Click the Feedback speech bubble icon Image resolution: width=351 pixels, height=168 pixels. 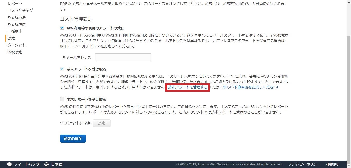(10, 164)
